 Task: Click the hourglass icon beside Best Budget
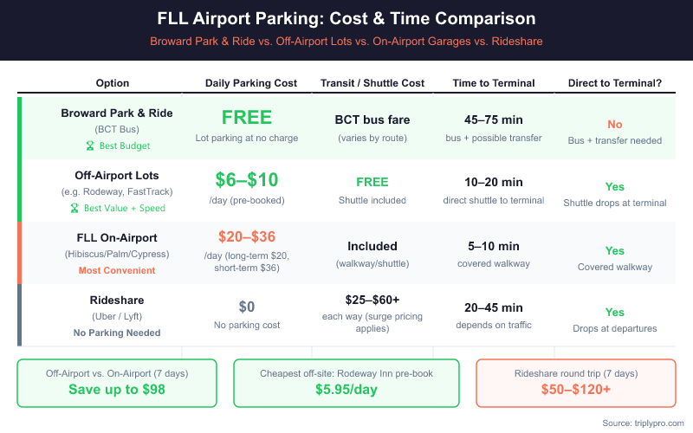[88, 146]
